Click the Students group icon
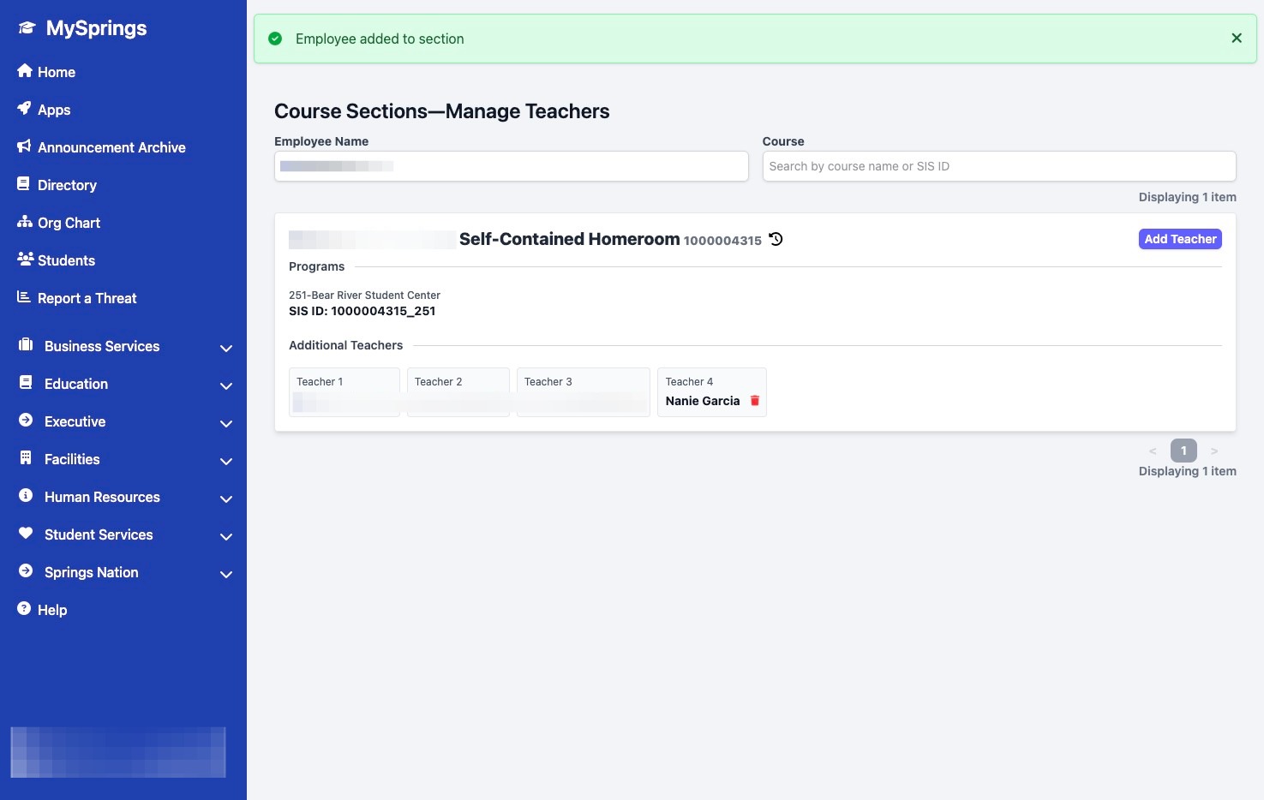The height and width of the screenshot is (800, 1264). (x=25, y=260)
